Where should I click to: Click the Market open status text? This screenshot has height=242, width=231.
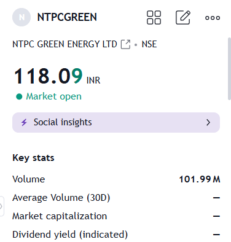tap(54, 96)
